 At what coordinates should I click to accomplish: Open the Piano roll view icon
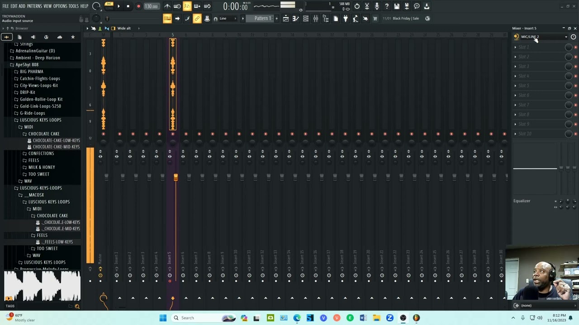click(296, 19)
